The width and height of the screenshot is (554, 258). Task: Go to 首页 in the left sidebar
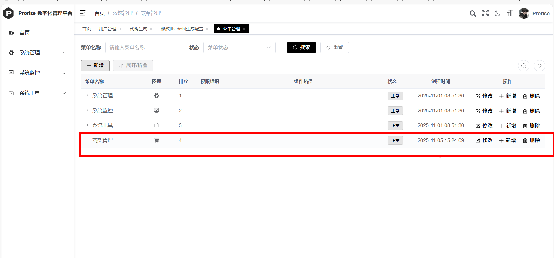pos(25,33)
